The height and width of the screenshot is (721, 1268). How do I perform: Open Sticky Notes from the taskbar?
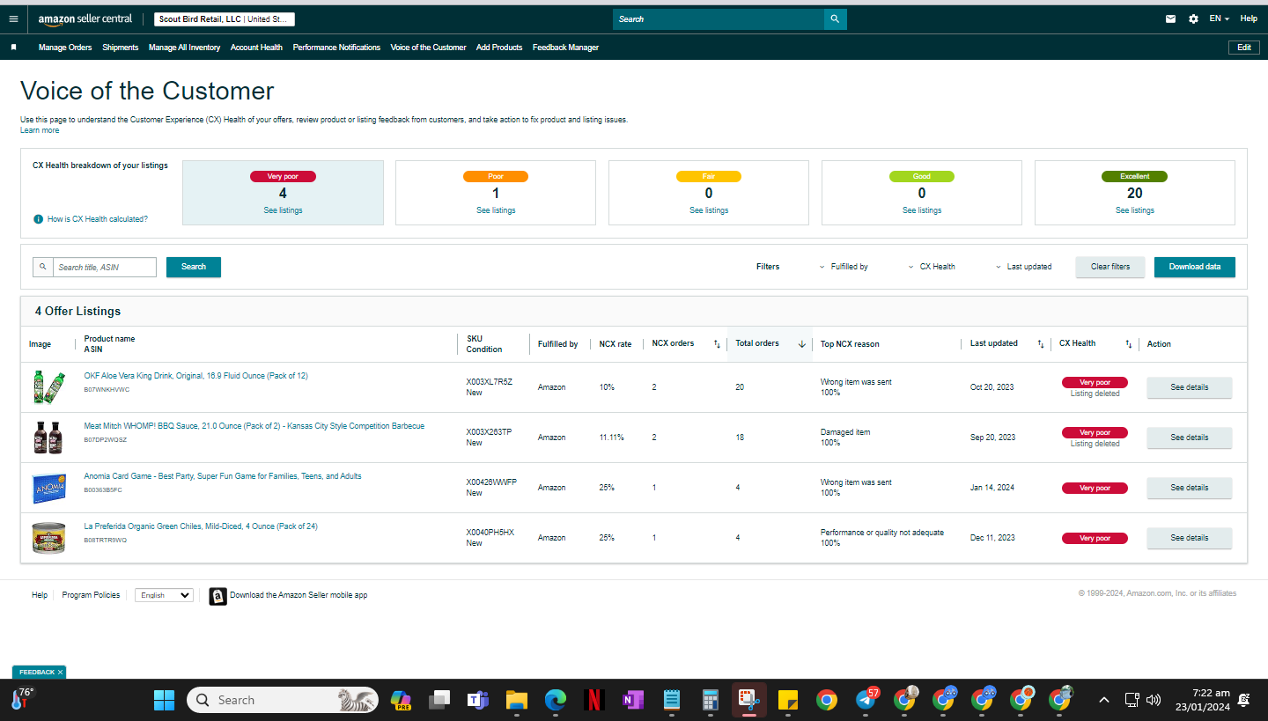pyautogui.click(x=787, y=700)
